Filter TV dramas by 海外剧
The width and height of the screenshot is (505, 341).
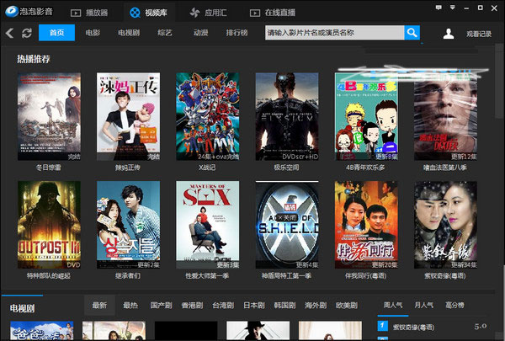point(316,306)
